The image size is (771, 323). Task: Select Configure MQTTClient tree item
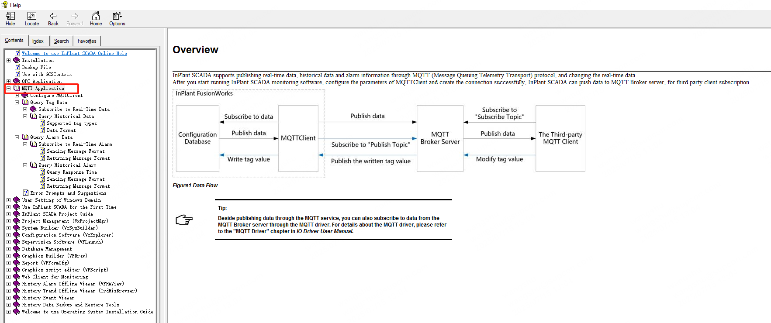[x=56, y=95]
